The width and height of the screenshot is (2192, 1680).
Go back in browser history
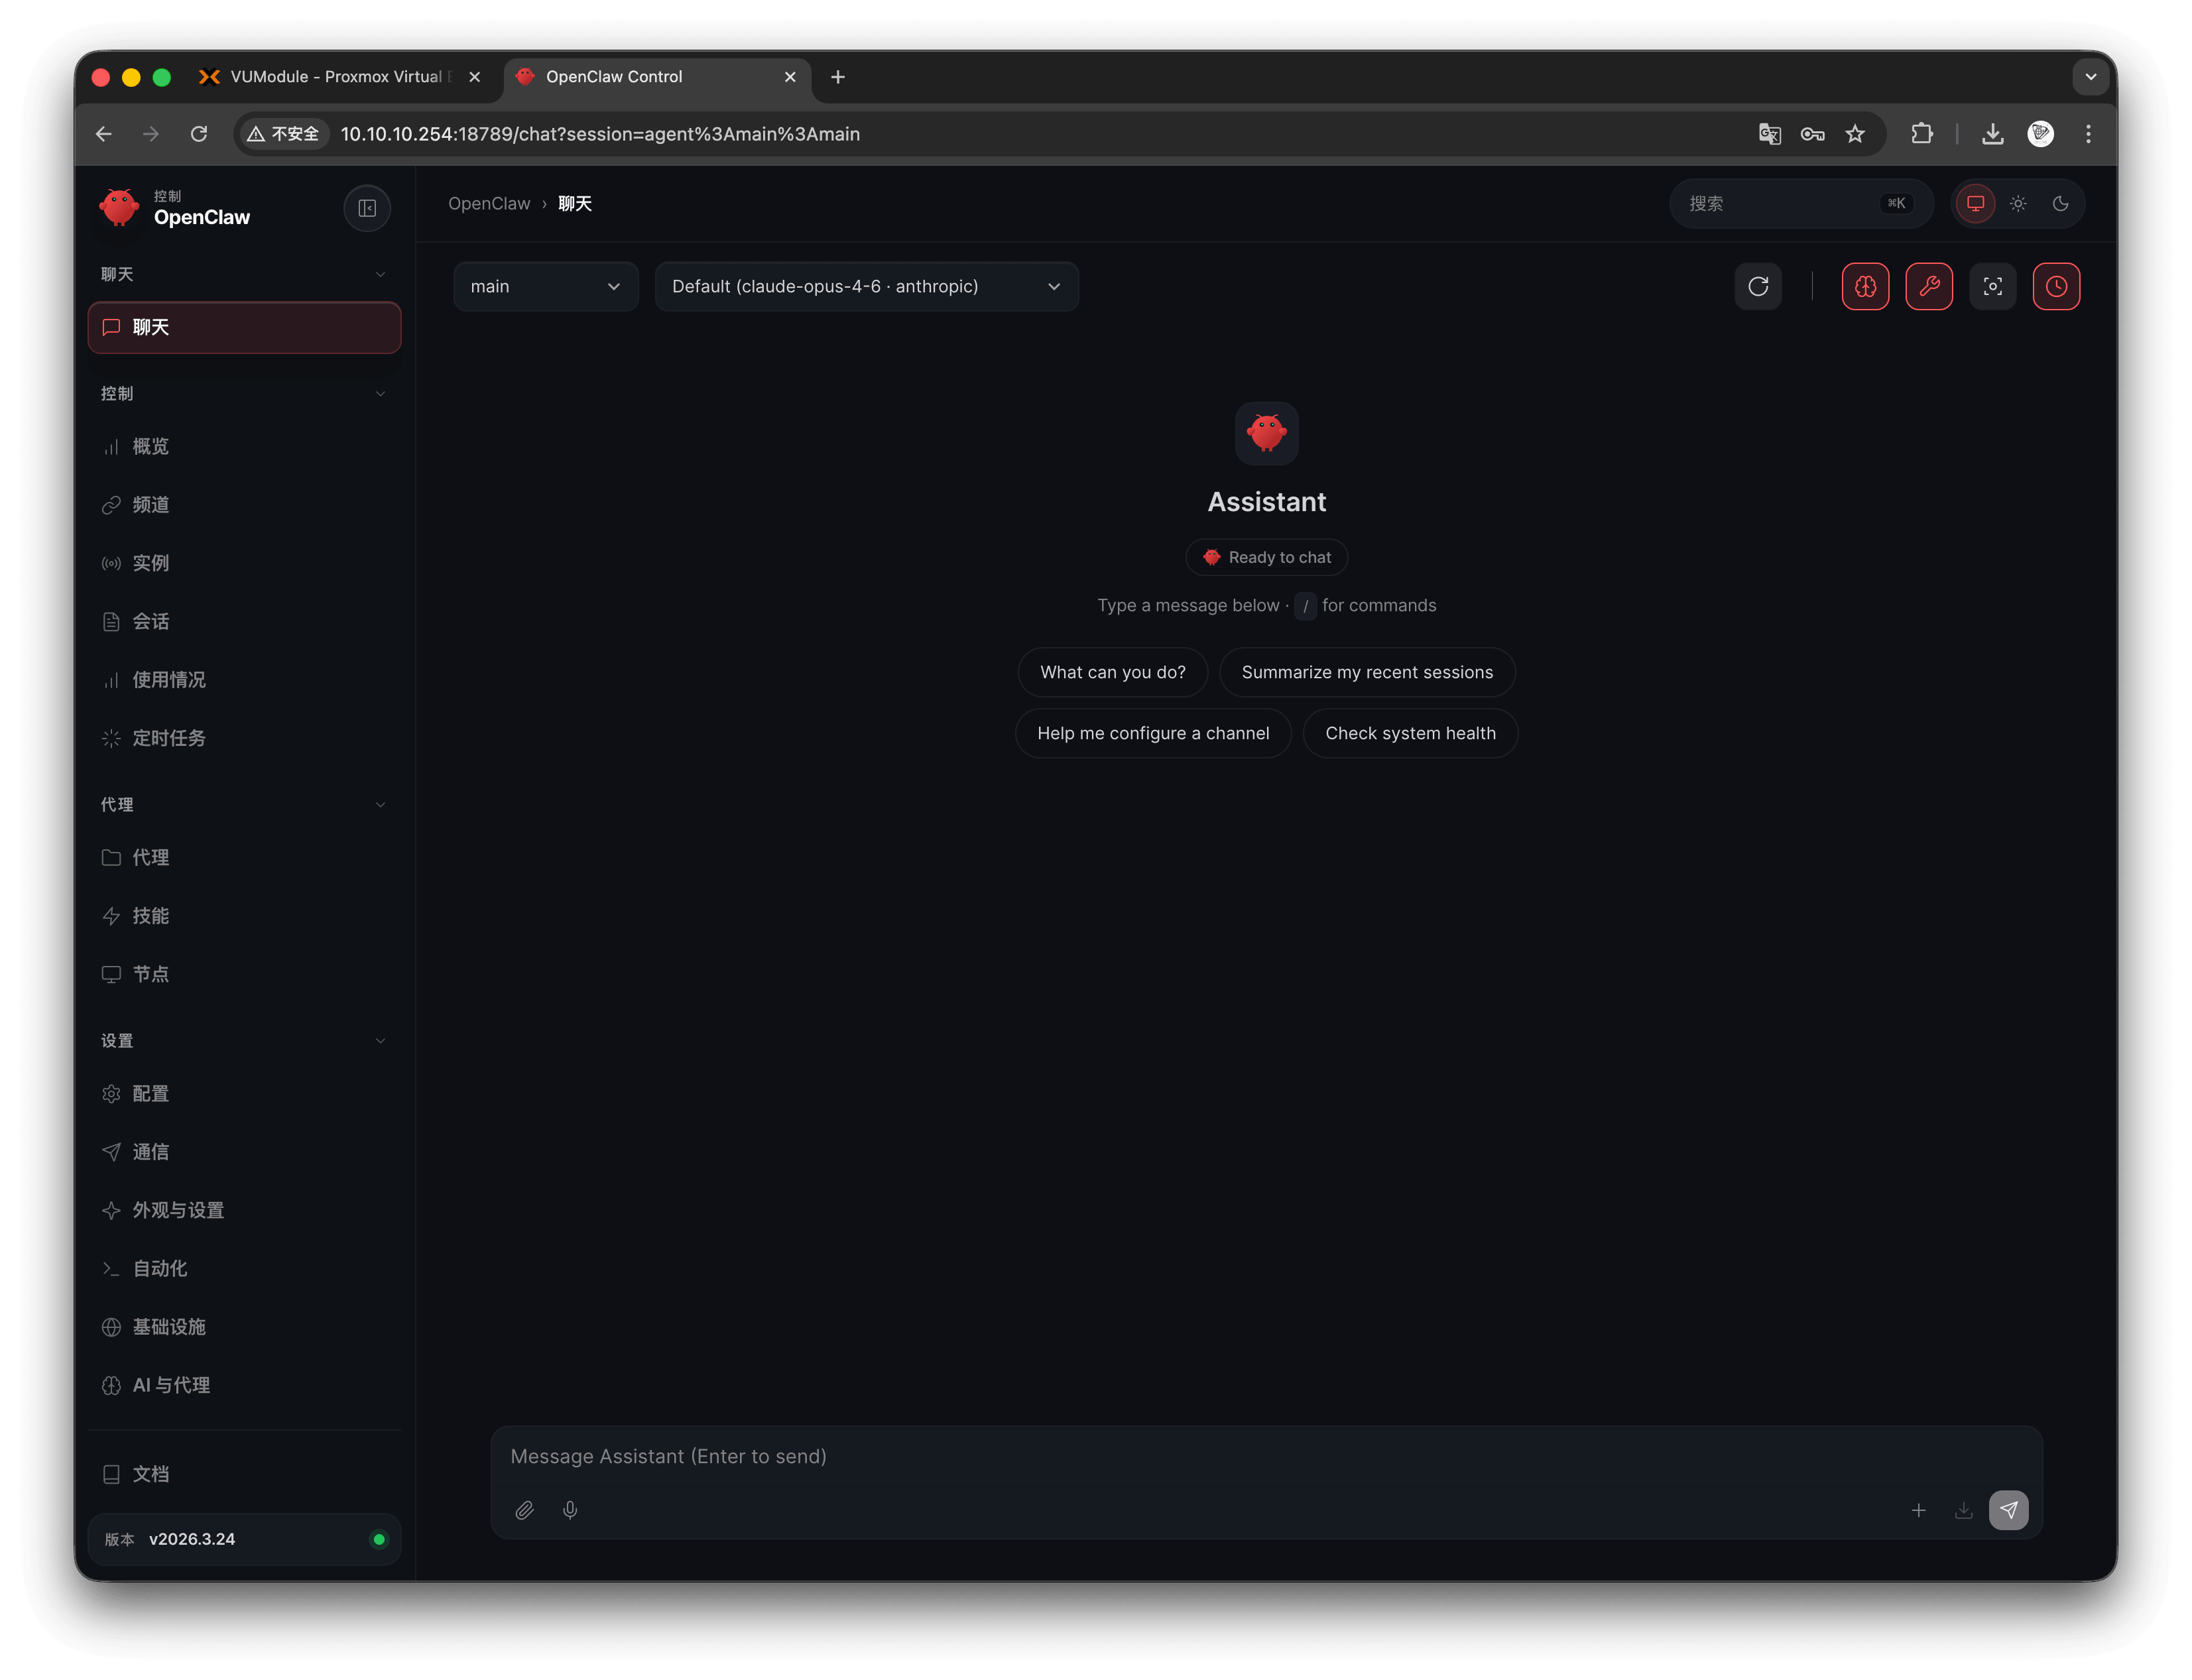coord(103,134)
